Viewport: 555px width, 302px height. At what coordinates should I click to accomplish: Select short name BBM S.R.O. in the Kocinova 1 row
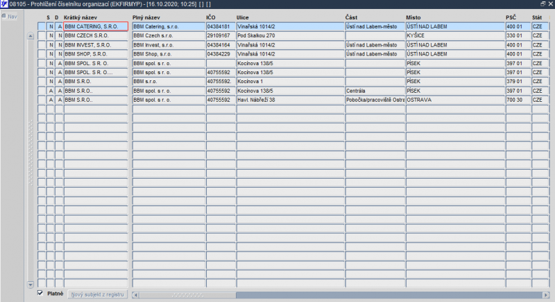pos(96,81)
